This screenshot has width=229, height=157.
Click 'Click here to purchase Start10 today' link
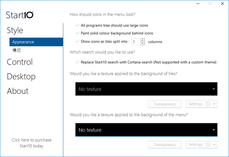31,143
